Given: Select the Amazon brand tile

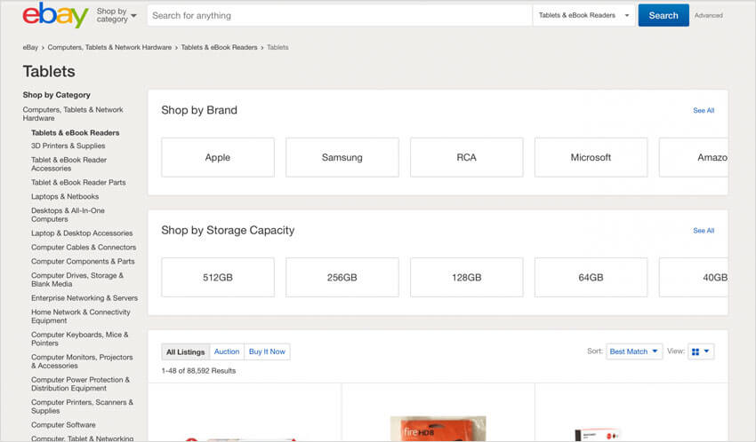Looking at the screenshot, I should [x=694, y=157].
